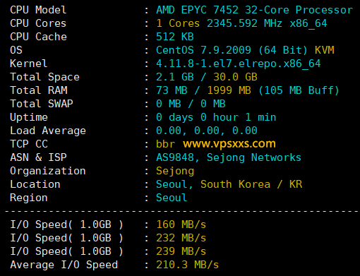Click the 'Region' label
Image resolution: width=360 pixels, height=276 pixels.
pos(29,198)
